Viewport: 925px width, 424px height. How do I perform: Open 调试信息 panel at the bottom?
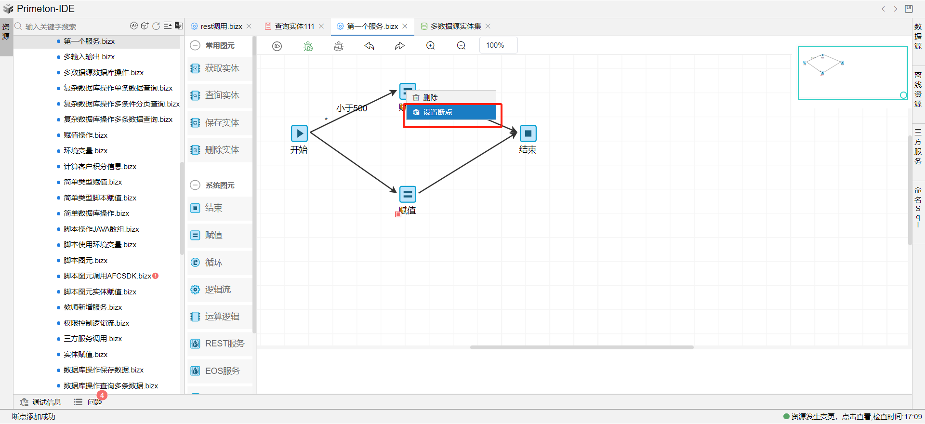(41, 402)
